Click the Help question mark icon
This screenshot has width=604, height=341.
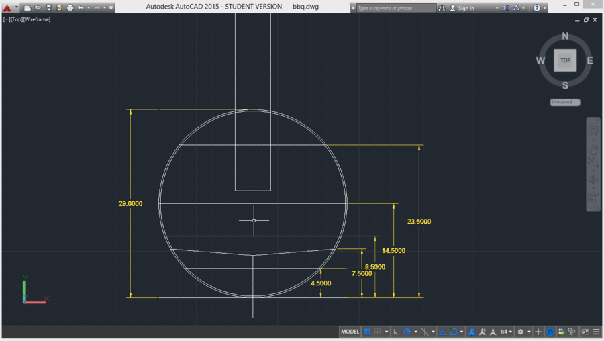(536, 8)
